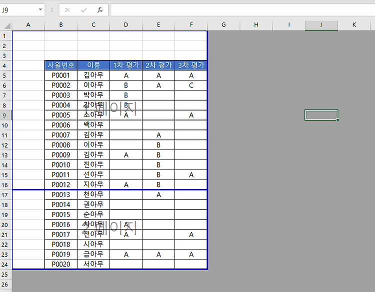
Task: Select row 24 header
Action: pos(5,264)
